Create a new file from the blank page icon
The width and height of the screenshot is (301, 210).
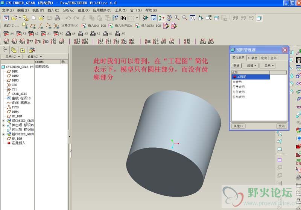pyautogui.click(x=33, y=18)
